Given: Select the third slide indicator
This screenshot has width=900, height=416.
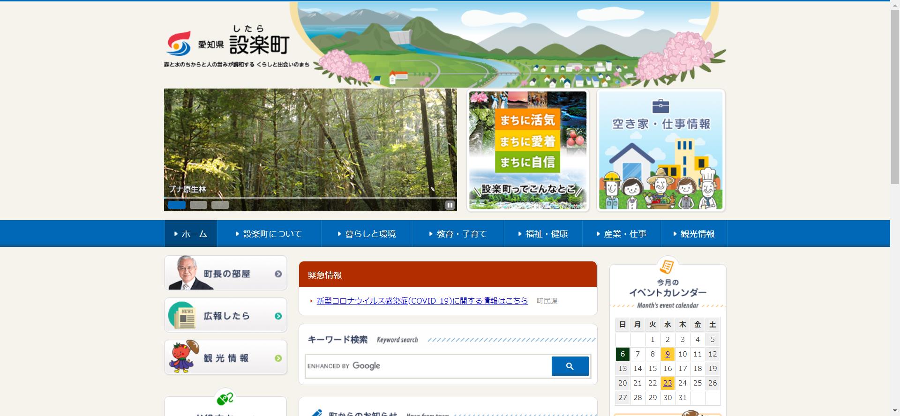Looking at the screenshot, I should pos(220,205).
